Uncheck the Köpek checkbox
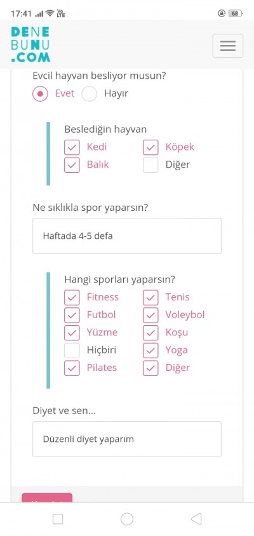254x536 pixels. pyautogui.click(x=150, y=147)
